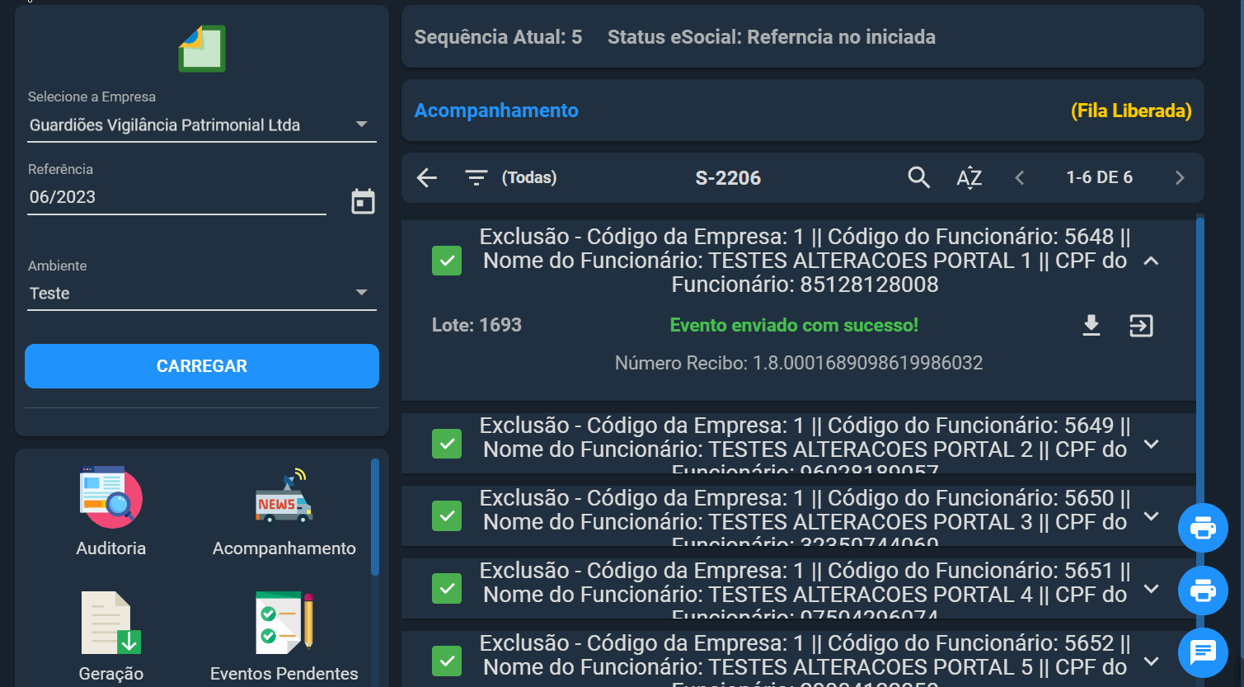Viewport: 1244px width, 687px height.
Task: Click the green app logo icon
Action: 202,49
